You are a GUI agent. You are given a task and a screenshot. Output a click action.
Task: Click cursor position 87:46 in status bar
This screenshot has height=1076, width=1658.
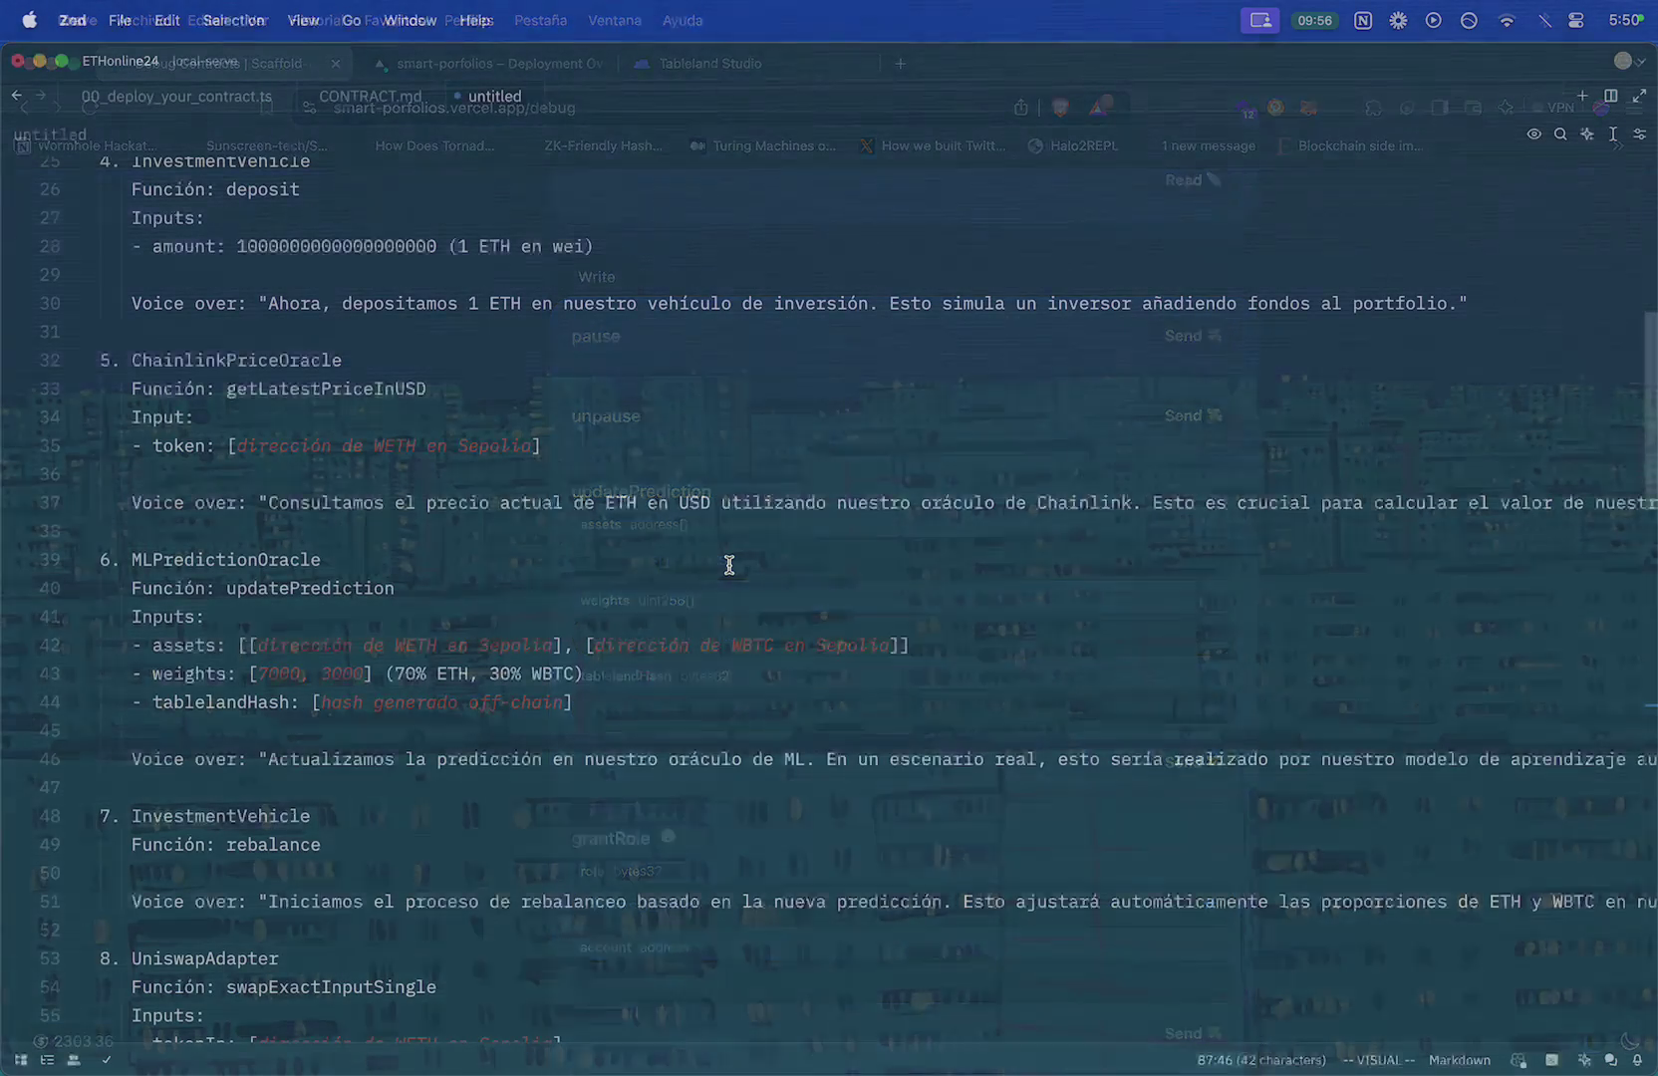pyautogui.click(x=1261, y=1060)
